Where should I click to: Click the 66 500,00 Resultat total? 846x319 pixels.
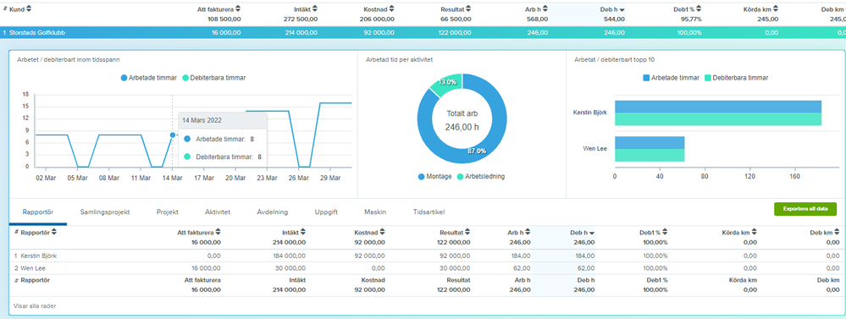point(456,19)
